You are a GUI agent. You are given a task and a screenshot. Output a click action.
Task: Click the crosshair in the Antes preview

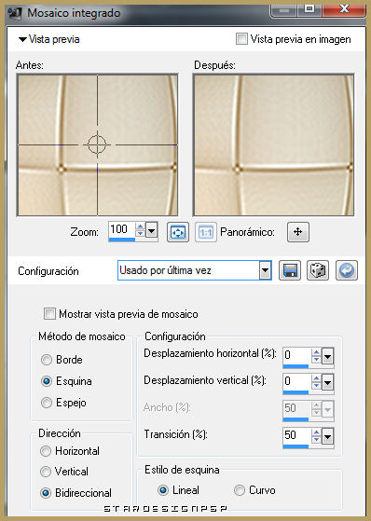[97, 144]
